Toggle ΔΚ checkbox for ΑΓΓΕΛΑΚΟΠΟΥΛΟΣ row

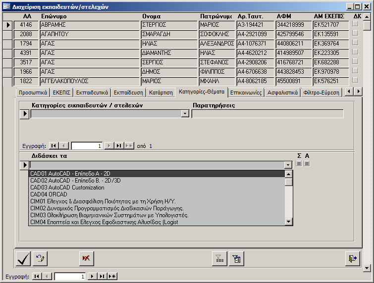pyautogui.click(x=355, y=81)
